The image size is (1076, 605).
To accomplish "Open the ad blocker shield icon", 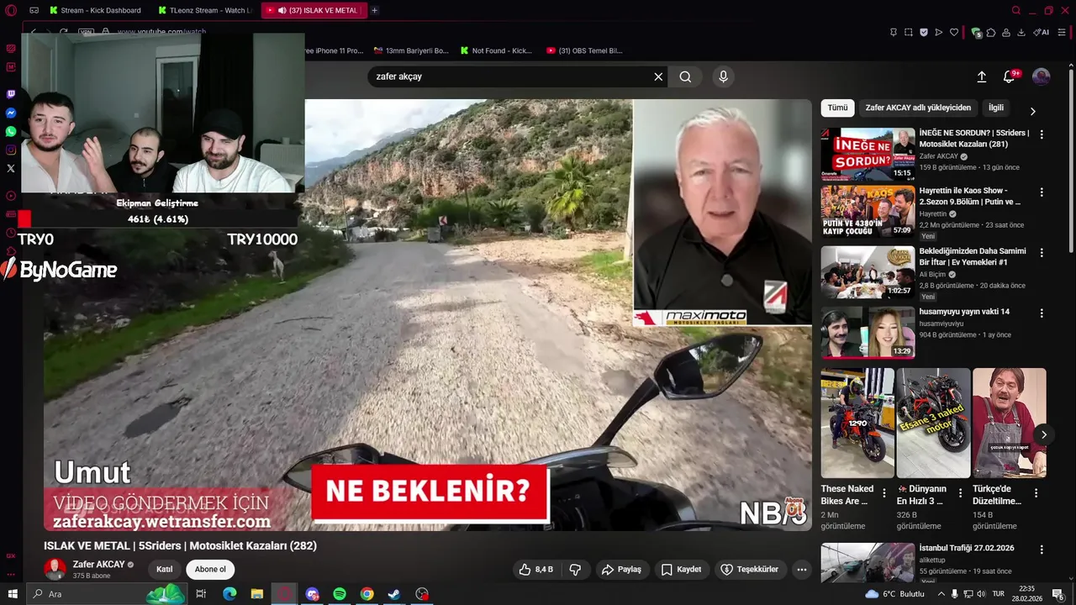I will click(923, 32).
